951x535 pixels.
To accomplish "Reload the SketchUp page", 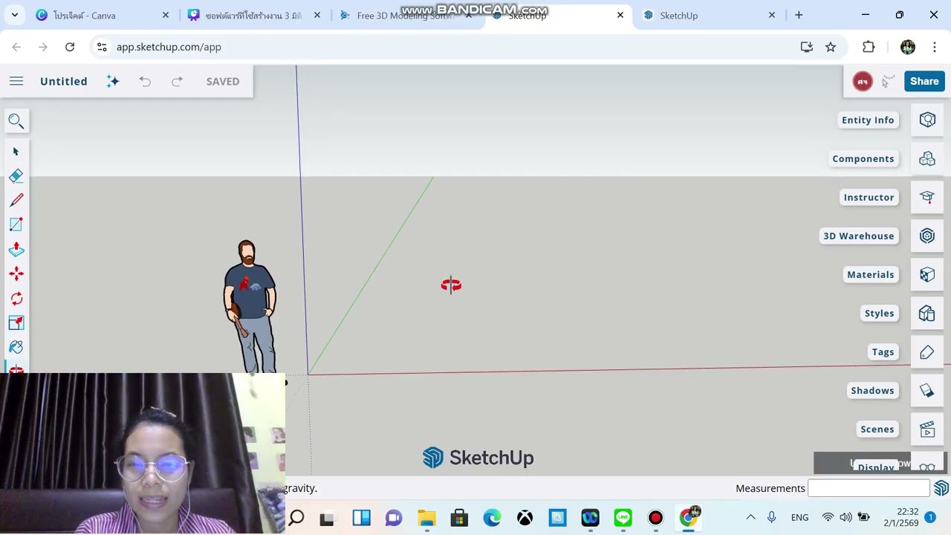I will pyautogui.click(x=70, y=47).
